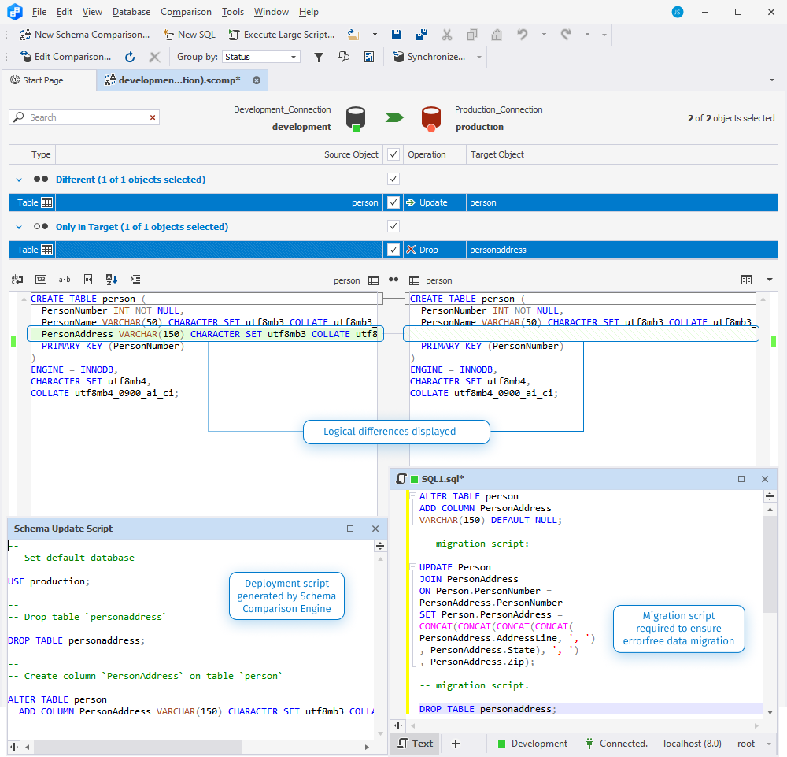
Task: Uncheck the person table Update checkbox
Action: point(393,202)
